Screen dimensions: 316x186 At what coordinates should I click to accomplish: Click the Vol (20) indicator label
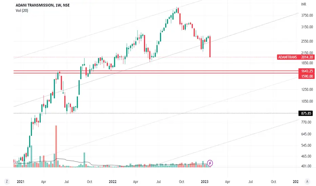[x=22, y=11]
